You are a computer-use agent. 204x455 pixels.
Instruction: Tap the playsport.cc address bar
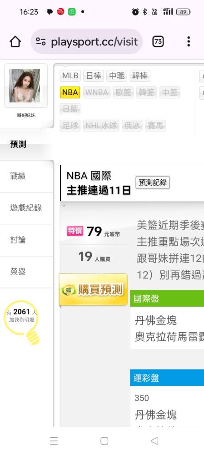pos(87,41)
